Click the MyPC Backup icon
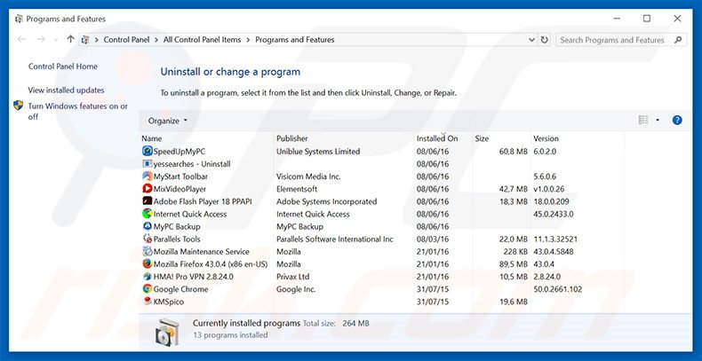This screenshot has height=361, width=702. tap(148, 226)
